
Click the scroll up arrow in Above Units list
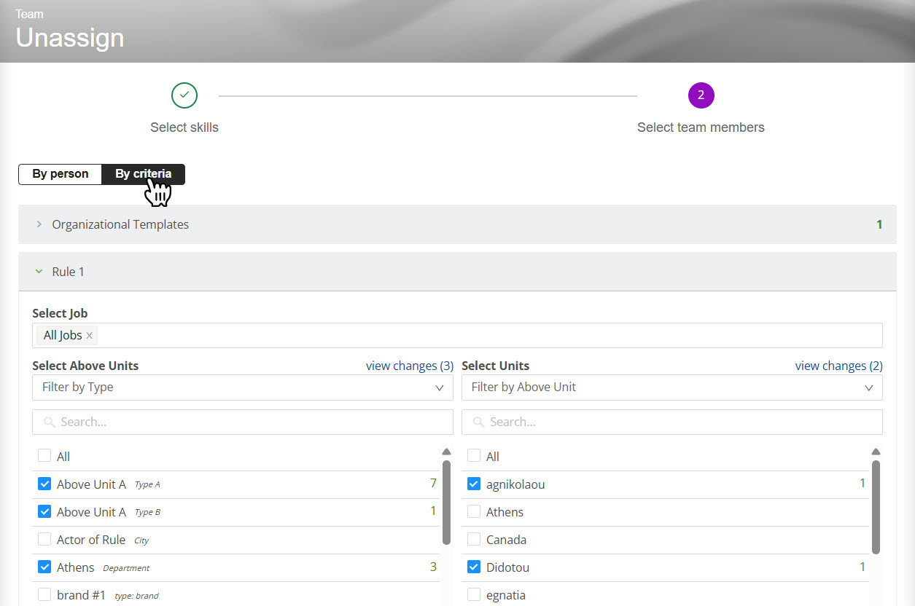click(446, 452)
